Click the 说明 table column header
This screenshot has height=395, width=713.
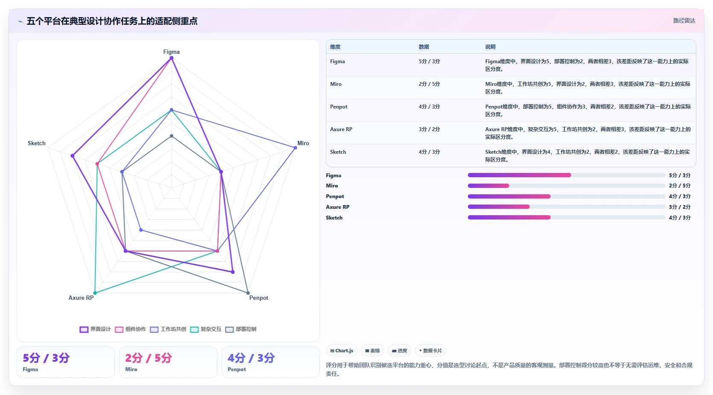(x=490, y=47)
